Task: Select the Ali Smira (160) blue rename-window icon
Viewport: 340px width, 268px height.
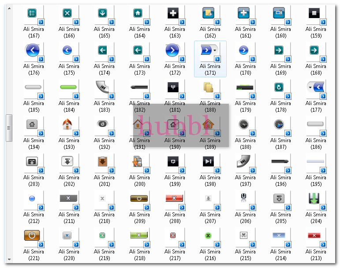Action: tap(279, 13)
